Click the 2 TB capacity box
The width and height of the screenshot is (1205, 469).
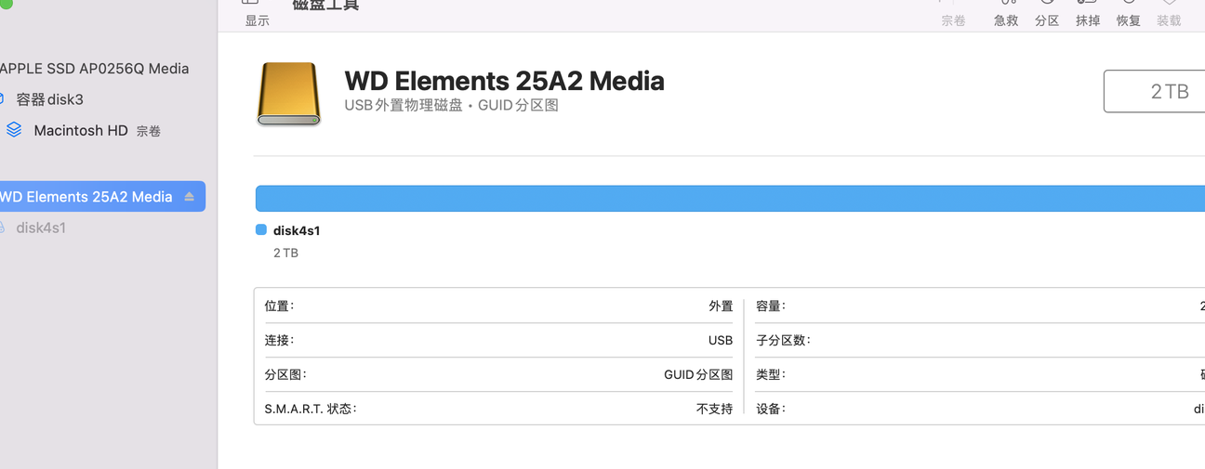(1154, 91)
